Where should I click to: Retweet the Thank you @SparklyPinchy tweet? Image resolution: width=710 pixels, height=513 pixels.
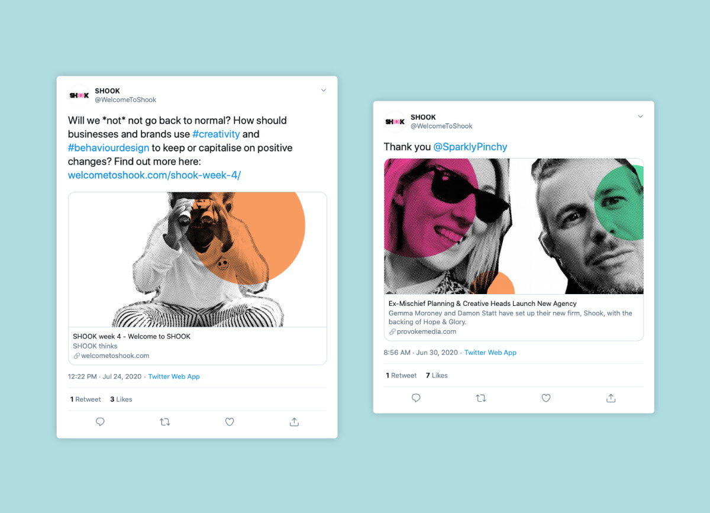(481, 398)
